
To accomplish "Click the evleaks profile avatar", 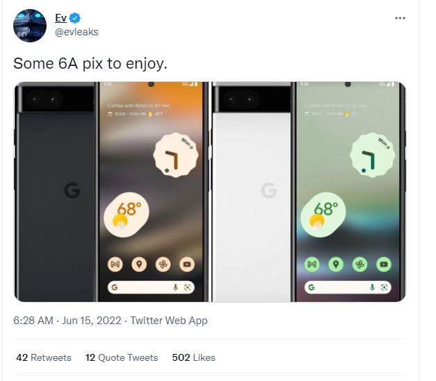I will (x=30, y=26).
